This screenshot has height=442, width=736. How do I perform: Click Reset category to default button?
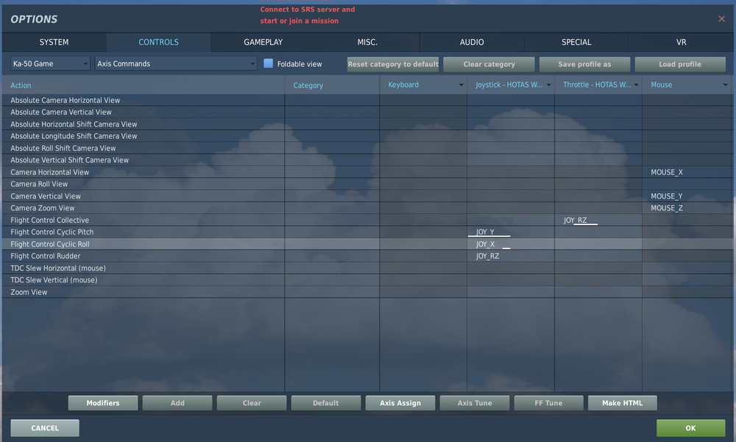tap(393, 64)
